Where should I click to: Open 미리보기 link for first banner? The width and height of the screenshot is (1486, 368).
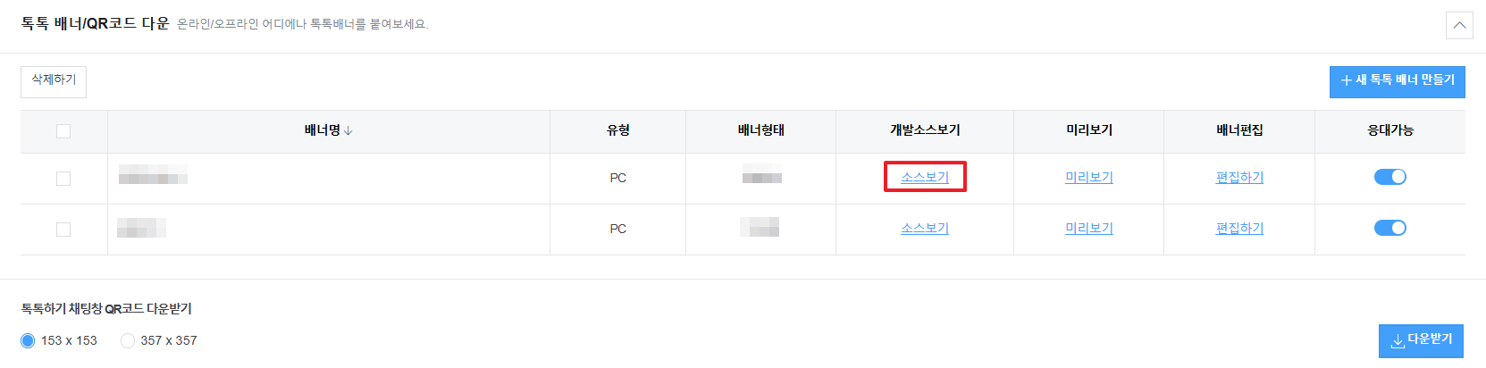coord(1089,177)
